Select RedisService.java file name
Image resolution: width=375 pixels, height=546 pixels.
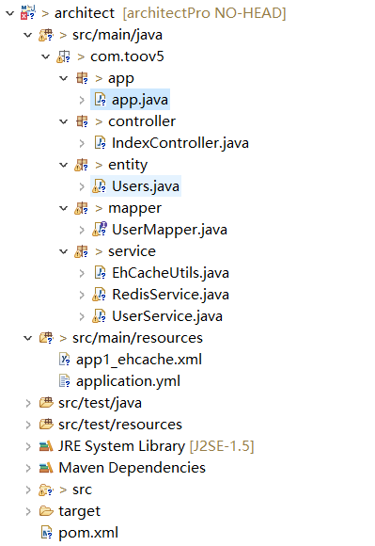click(170, 295)
